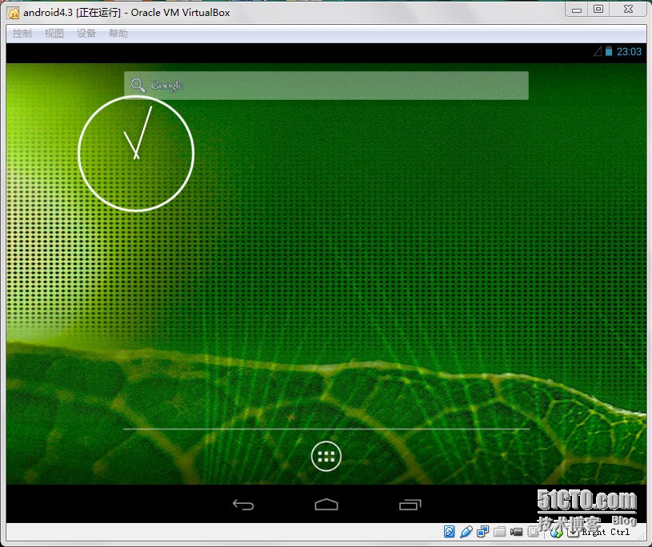Click the VirtualBox title bar app icon
The width and height of the screenshot is (652, 547).
14,14
